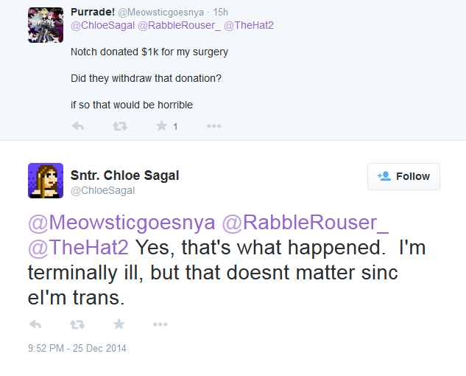Open tweet timestamp 9:52 PM - 25 Dec 2014

pos(77,348)
